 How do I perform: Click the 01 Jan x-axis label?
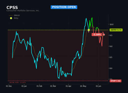click(24, 86)
